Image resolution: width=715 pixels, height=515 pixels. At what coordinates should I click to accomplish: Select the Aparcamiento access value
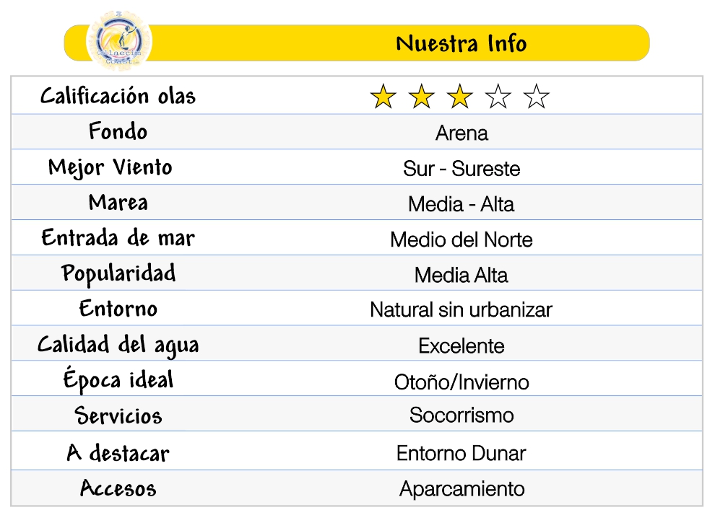[x=461, y=489]
